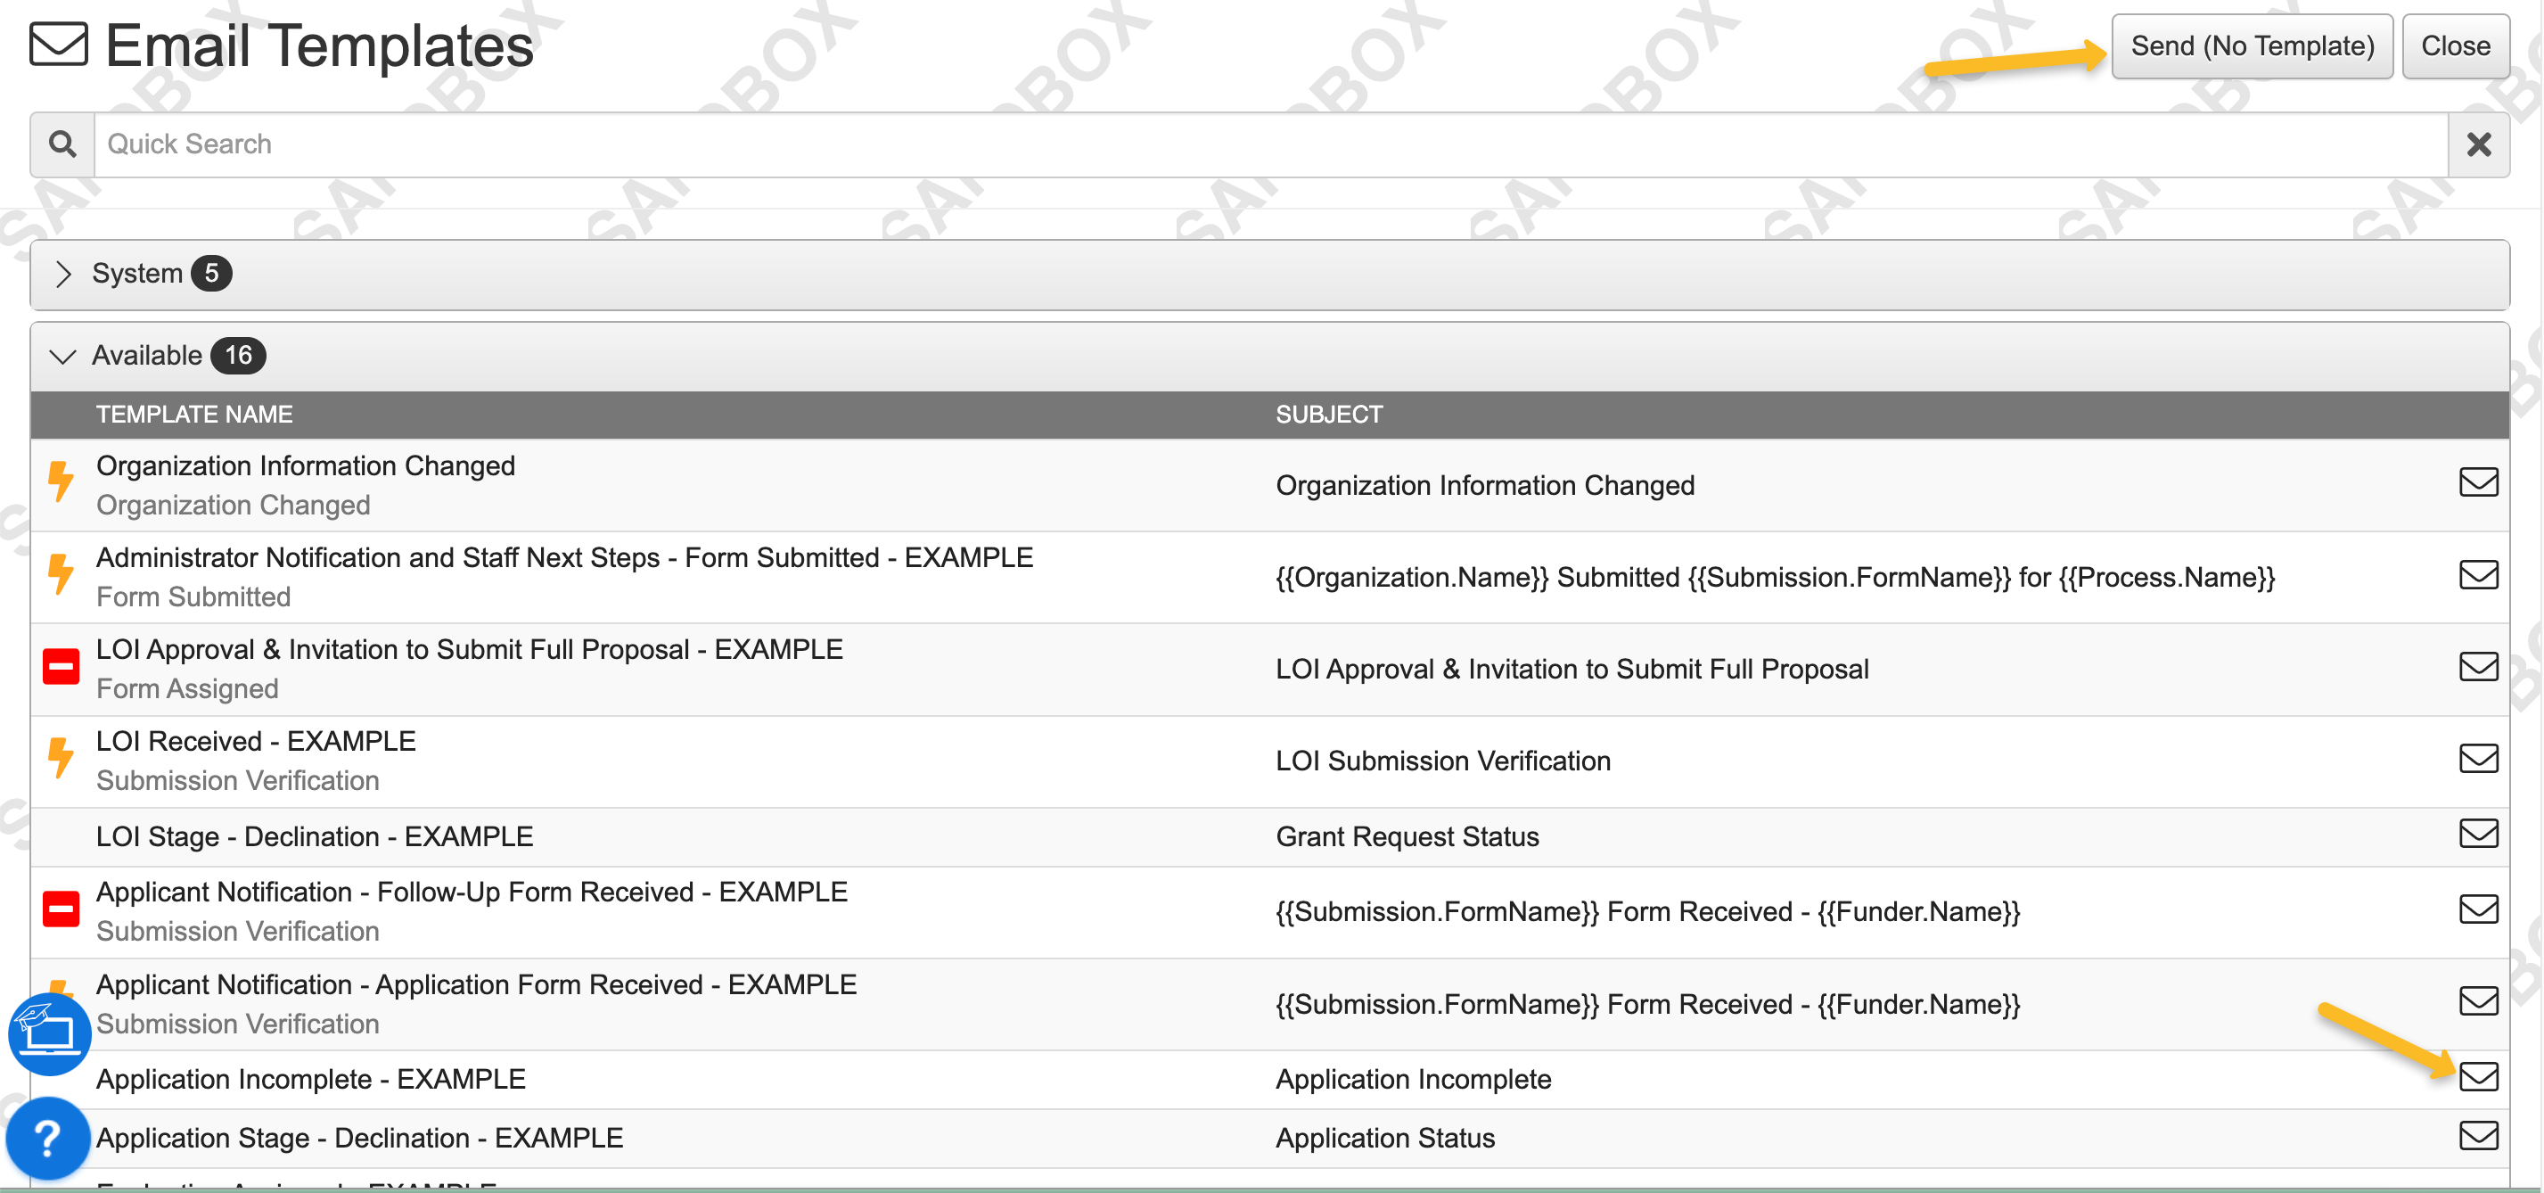Toggle lightning icon on Administrator Notification template
The height and width of the screenshot is (1193, 2544).
click(62, 576)
